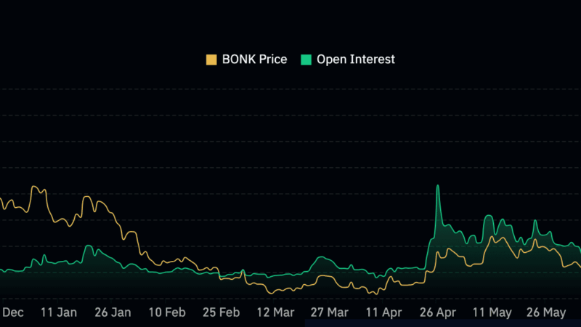Select the 12 Mar axis label
Screen dimensions: 581x327
275,312
